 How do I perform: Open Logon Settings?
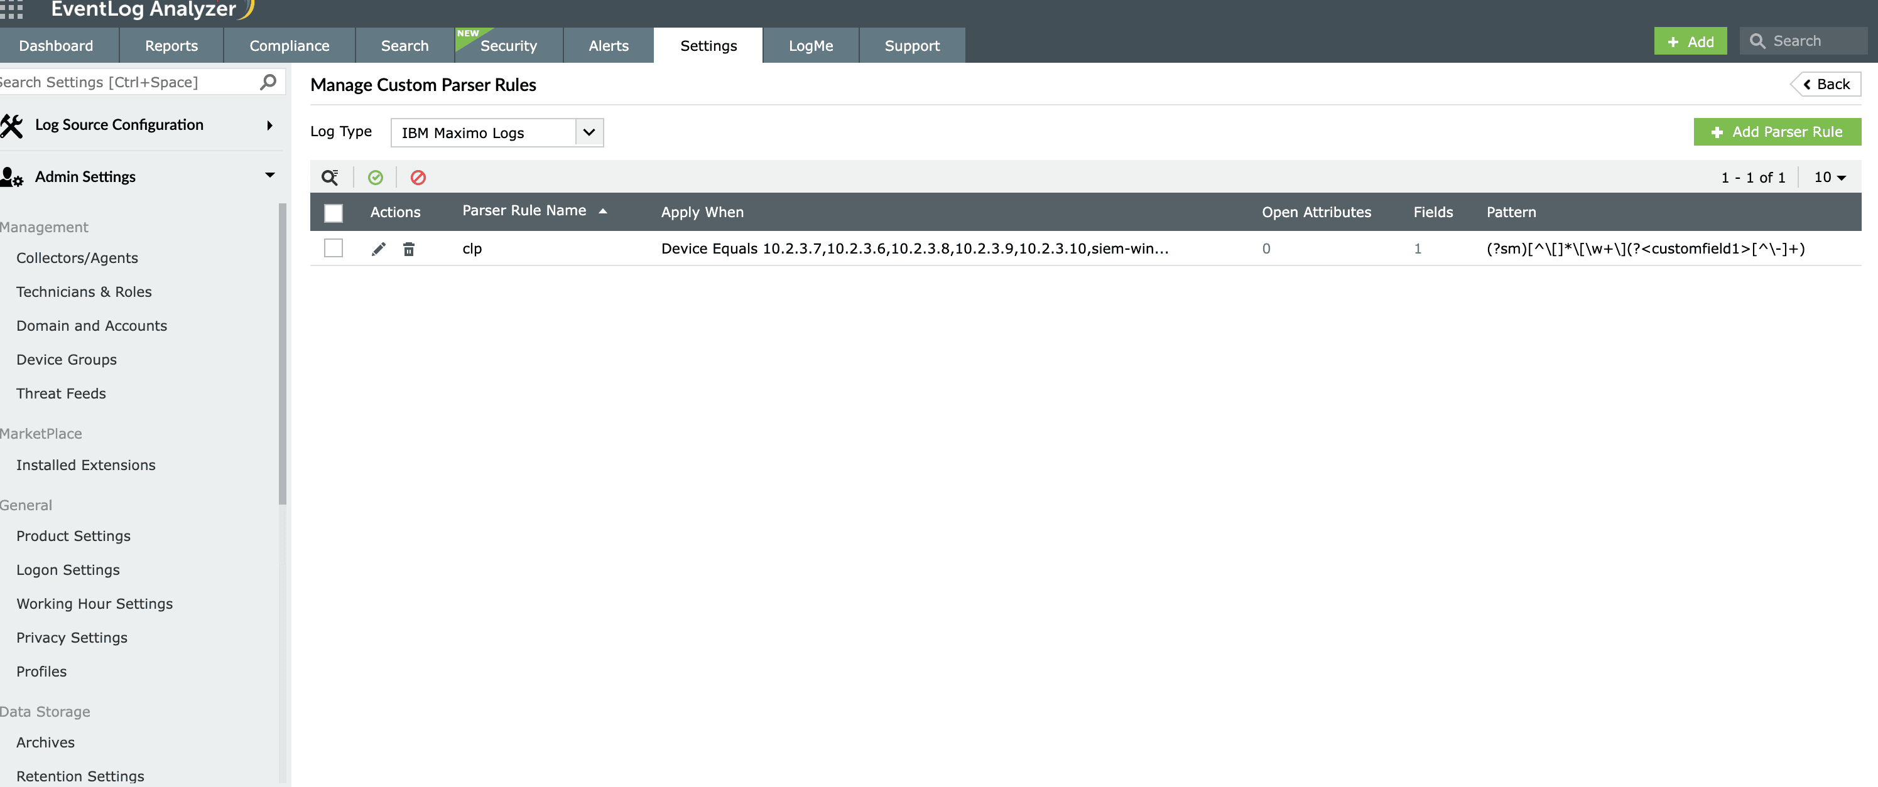point(68,570)
